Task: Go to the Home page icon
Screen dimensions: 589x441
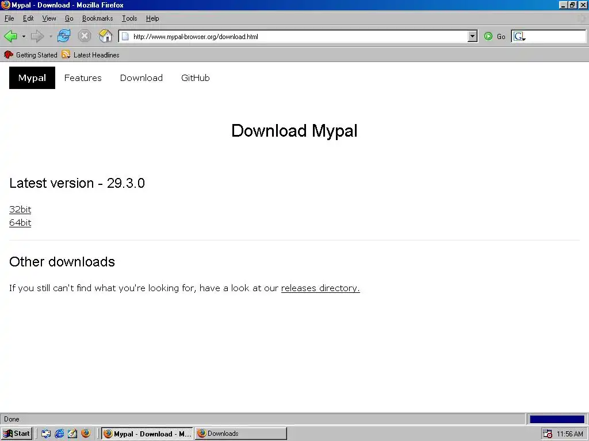Action: tap(106, 36)
